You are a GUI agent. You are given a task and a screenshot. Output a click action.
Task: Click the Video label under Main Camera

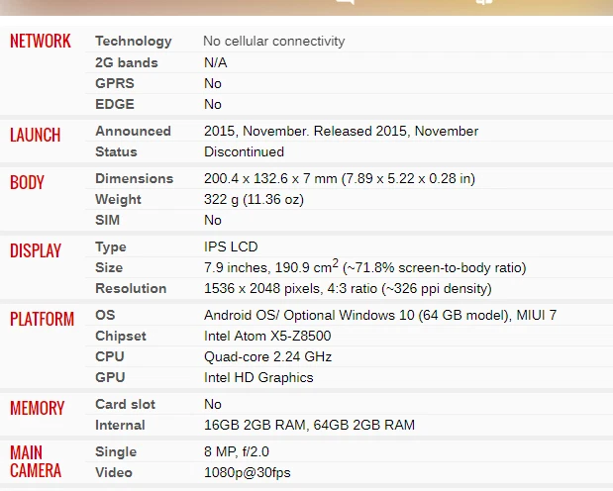pyautogui.click(x=114, y=472)
